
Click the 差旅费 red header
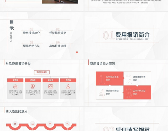pyautogui.click(x=51, y=80)
